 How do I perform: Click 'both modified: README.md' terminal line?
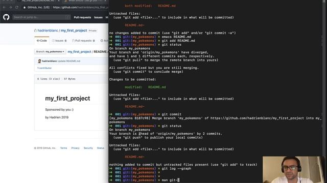click(x=150, y=6)
